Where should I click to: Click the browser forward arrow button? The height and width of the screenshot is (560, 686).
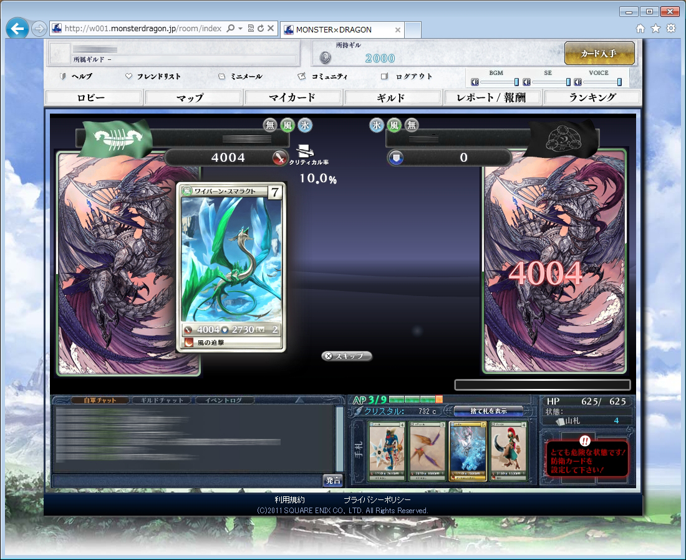click(39, 29)
